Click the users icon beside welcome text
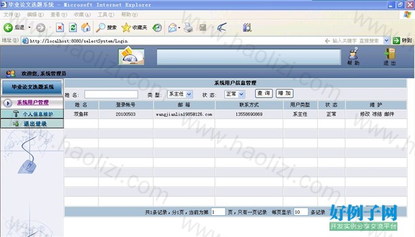The image size is (415, 237). (11, 74)
